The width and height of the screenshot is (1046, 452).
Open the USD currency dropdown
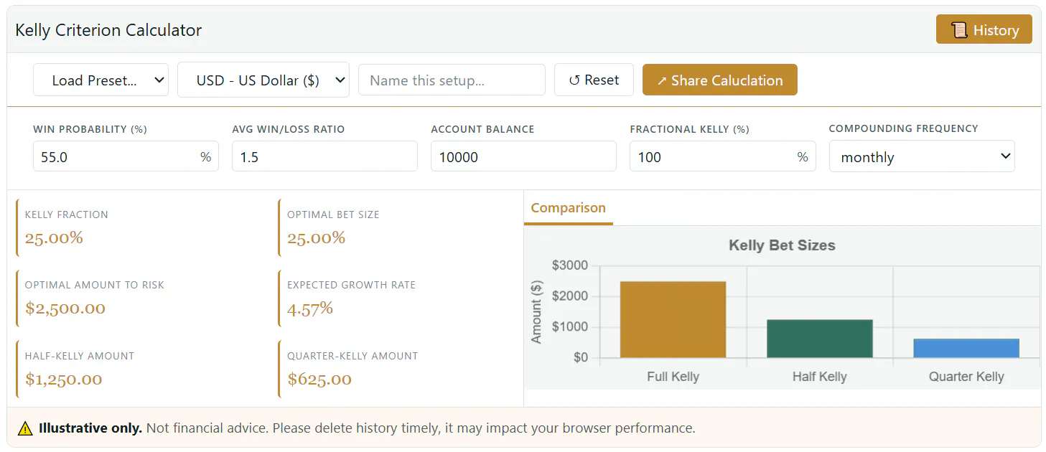tap(263, 80)
